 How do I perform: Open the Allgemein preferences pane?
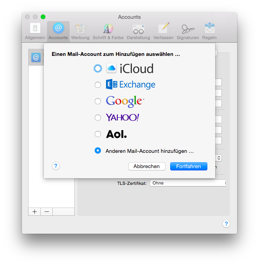[35, 31]
